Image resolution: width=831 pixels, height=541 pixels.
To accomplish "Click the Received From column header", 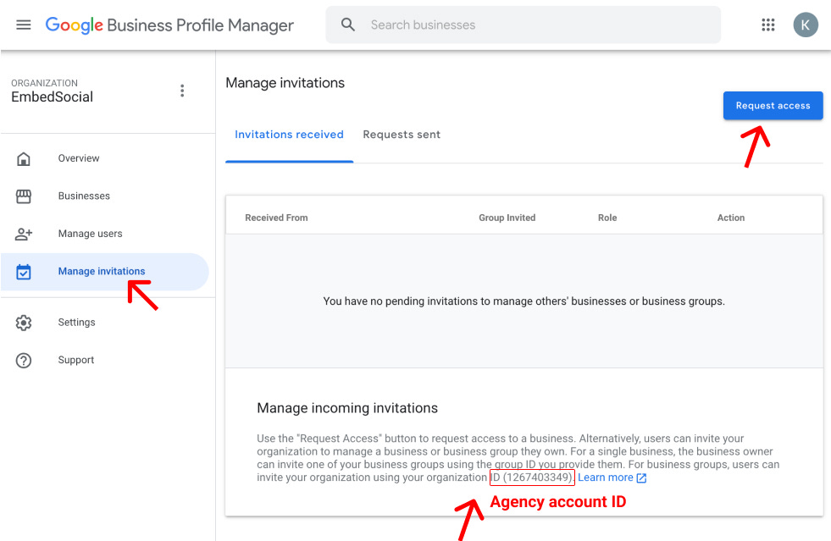I will pyautogui.click(x=276, y=218).
